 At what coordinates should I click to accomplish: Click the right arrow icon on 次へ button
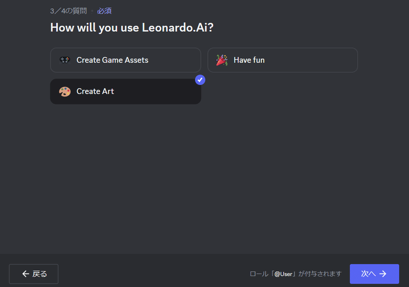(383, 274)
